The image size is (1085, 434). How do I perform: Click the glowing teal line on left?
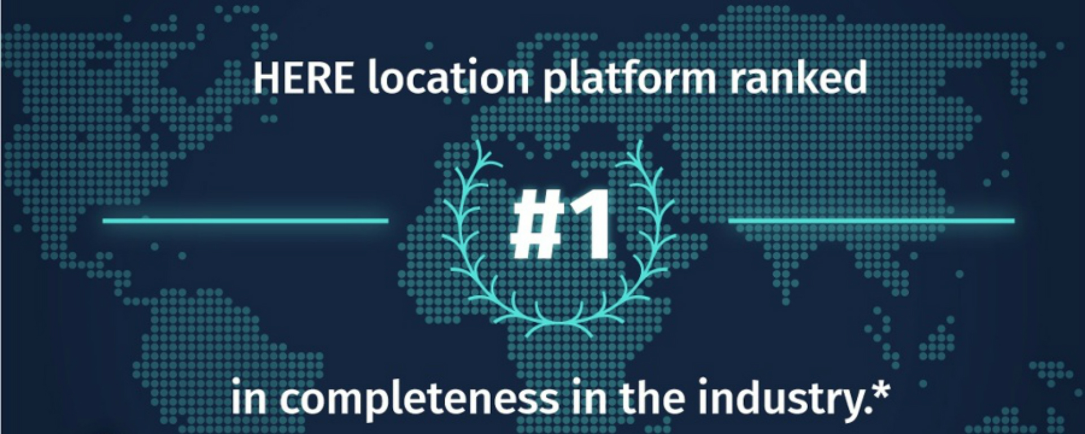[x=245, y=220]
